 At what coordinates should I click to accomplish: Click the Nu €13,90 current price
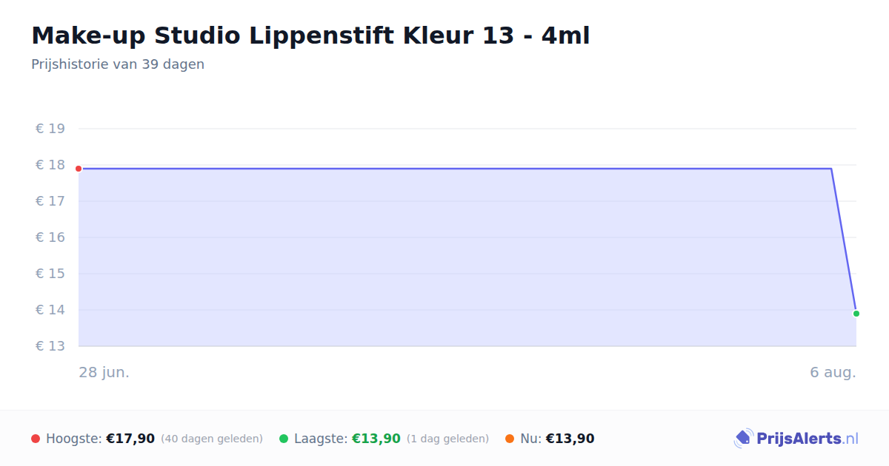pos(570,439)
